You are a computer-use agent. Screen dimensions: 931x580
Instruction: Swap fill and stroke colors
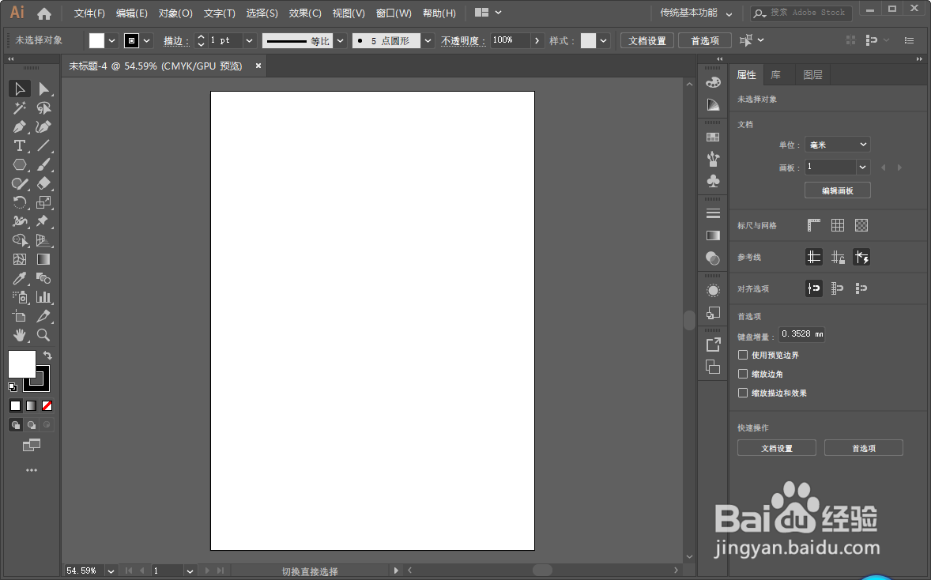(x=47, y=355)
